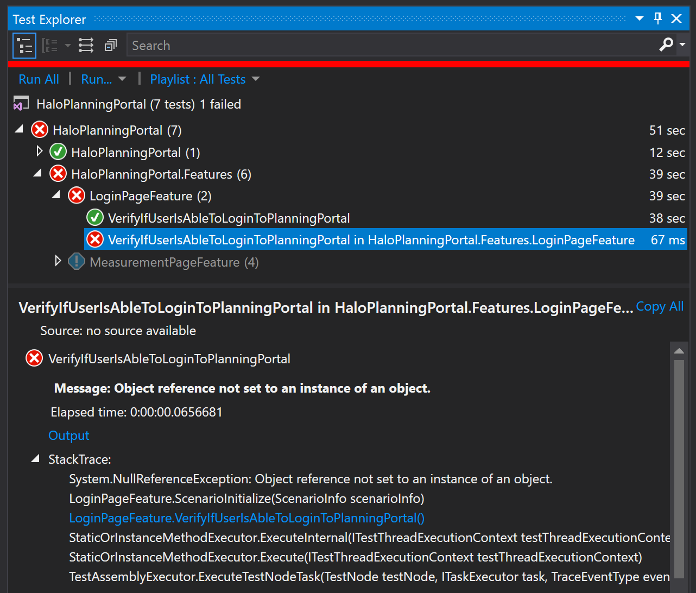Open the Output link for failed test
Image resolution: width=696 pixels, height=593 pixels.
pyautogui.click(x=68, y=435)
